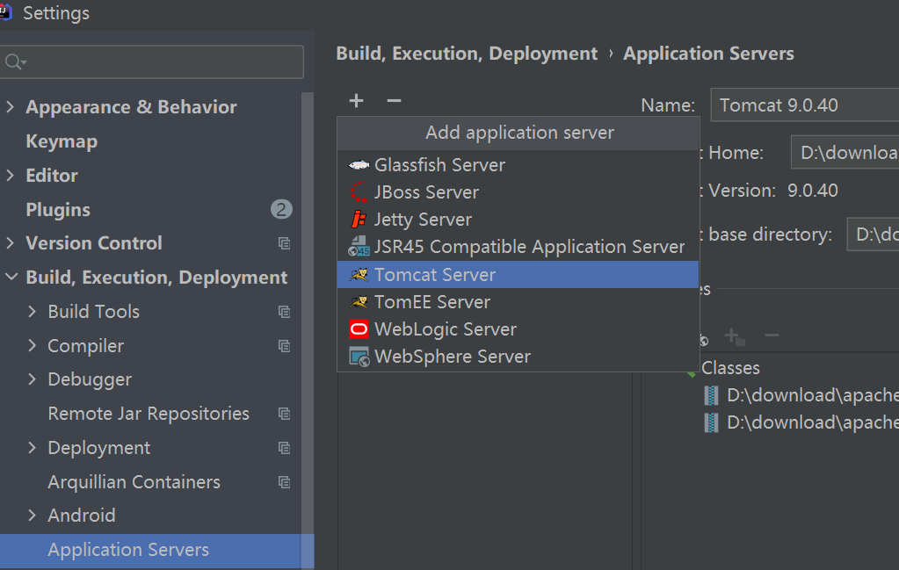Click the WebLogic Server red oval icon
This screenshot has width=899, height=570.
pyautogui.click(x=359, y=328)
